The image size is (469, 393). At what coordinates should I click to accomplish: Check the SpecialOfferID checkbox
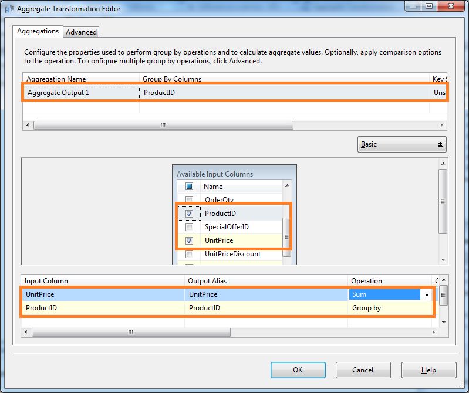tap(189, 227)
